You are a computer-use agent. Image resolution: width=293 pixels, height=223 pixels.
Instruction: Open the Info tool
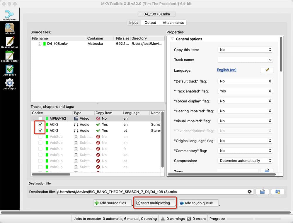[x=10, y=29]
